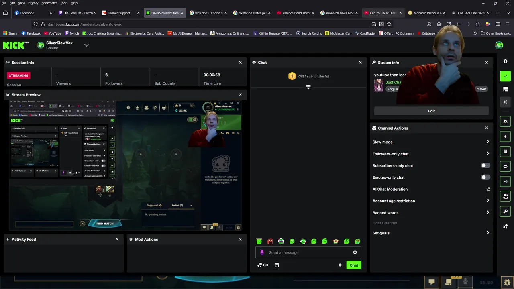
Task: Open chat settings gear icon
Action: pyautogui.click(x=340, y=265)
